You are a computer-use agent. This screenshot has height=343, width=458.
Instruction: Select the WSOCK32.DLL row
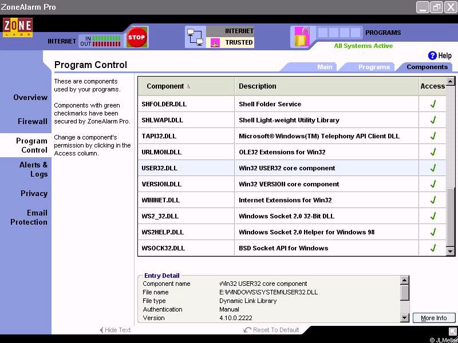(292, 249)
